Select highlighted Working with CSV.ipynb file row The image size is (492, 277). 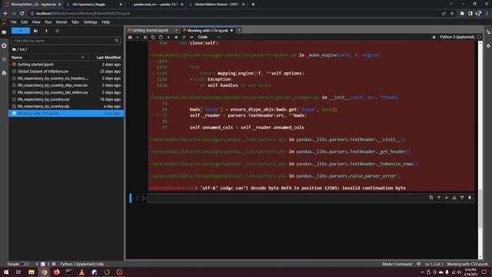coord(66,113)
